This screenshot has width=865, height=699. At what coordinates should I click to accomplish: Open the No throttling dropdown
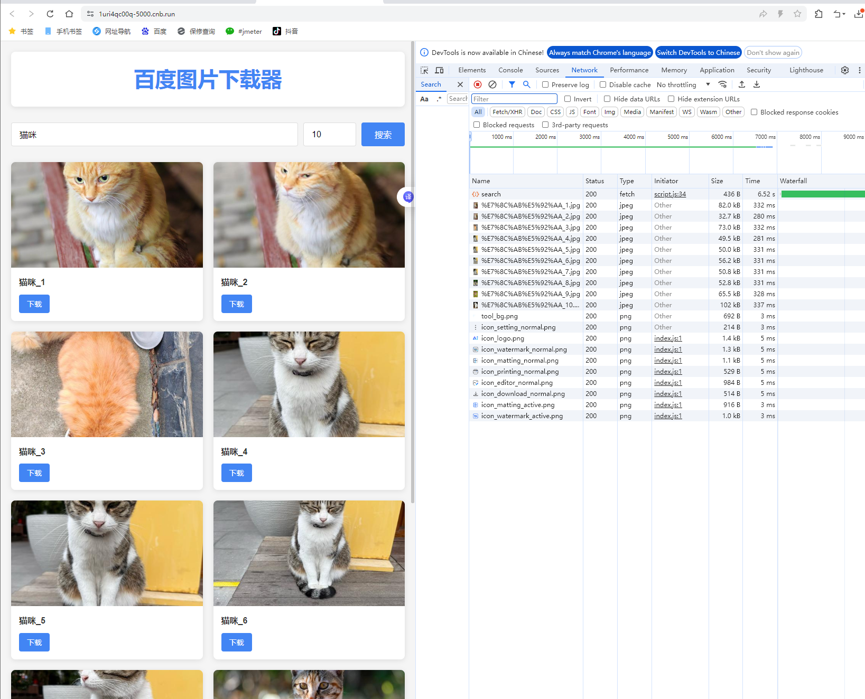[x=683, y=84]
